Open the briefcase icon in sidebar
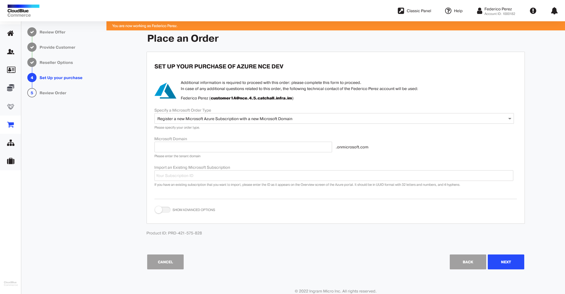The width and height of the screenshot is (565, 294). 11,161
